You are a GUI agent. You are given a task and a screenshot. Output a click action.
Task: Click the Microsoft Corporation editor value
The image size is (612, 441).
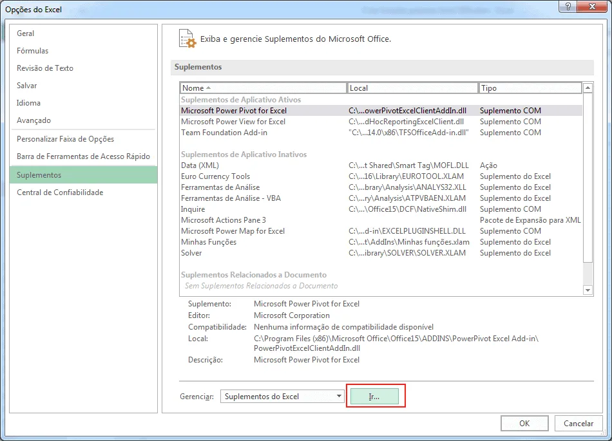292,315
